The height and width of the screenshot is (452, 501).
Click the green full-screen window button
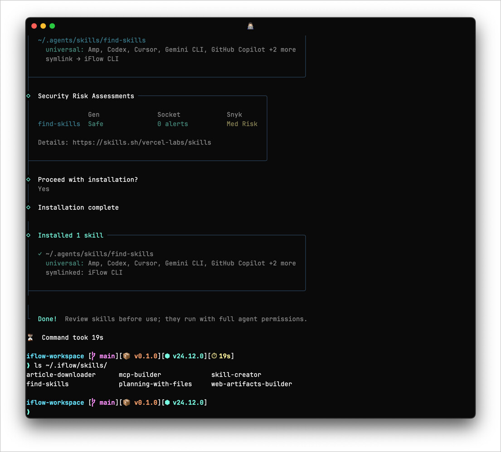[52, 26]
